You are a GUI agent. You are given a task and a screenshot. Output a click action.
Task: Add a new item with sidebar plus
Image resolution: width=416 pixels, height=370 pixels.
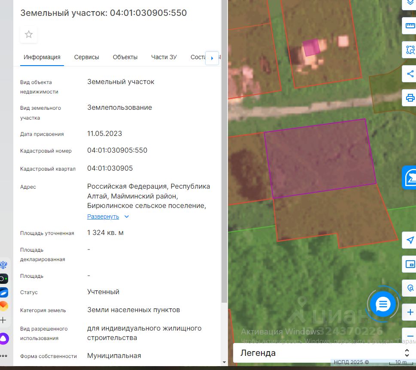3,320
